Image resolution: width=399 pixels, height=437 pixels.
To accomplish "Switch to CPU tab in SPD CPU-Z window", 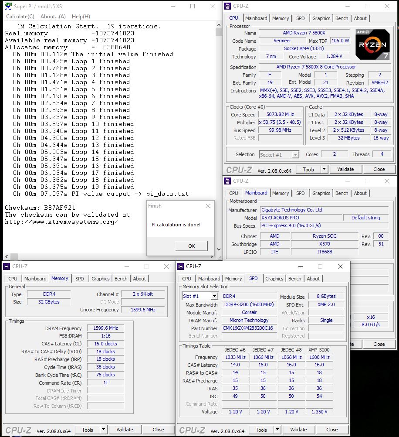I will 186,279.
